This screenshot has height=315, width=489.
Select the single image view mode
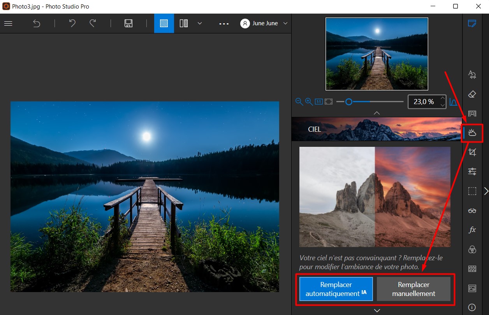pos(164,23)
